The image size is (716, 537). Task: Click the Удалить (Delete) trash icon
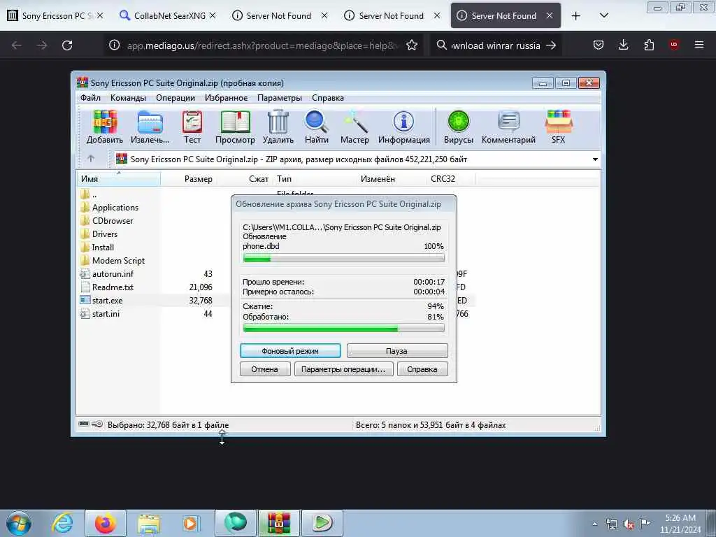pos(278,127)
